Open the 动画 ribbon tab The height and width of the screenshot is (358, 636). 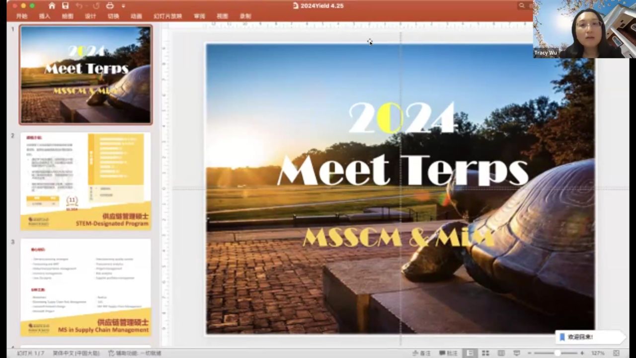pos(136,16)
